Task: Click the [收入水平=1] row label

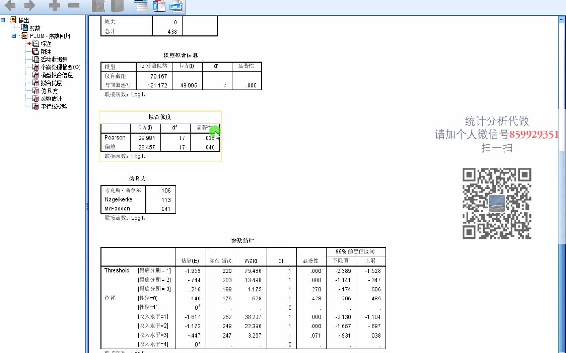Action: point(153,316)
